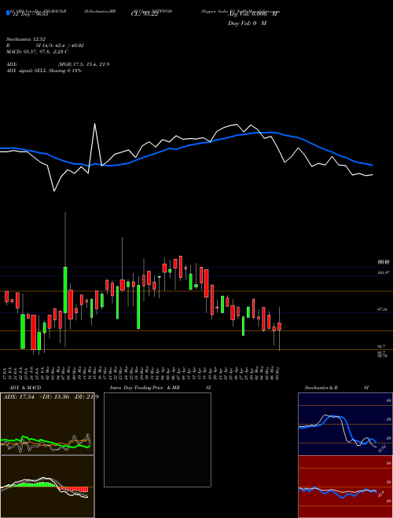
Task: Click the 'Avg Vol: 0.006 M' label
Action: click(252, 14)
